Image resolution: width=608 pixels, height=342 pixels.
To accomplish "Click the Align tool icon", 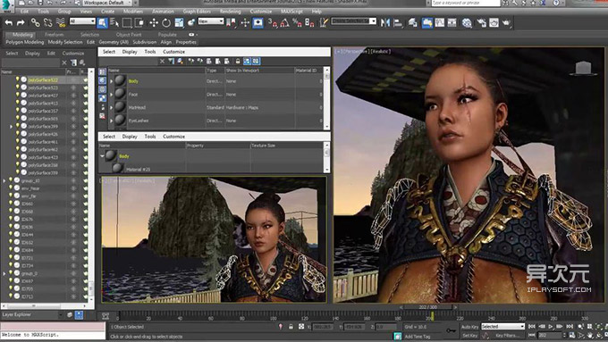I will pos(398,23).
